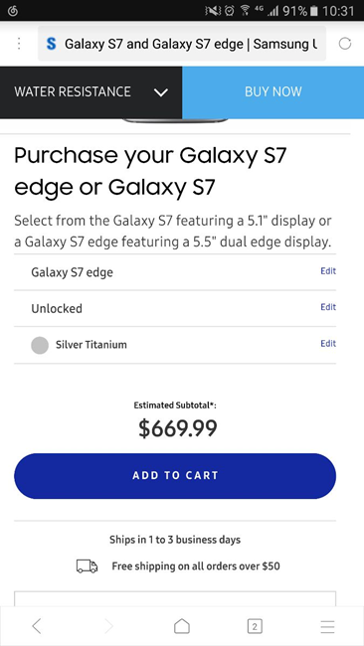This screenshot has height=646, width=364.
Task: Go back with the browser back arrow
Action: point(36,626)
